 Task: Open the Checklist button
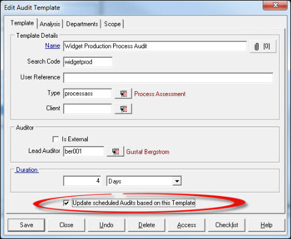(227, 225)
